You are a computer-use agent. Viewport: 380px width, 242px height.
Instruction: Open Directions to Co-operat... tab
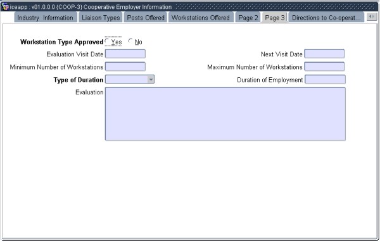tap(326, 18)
